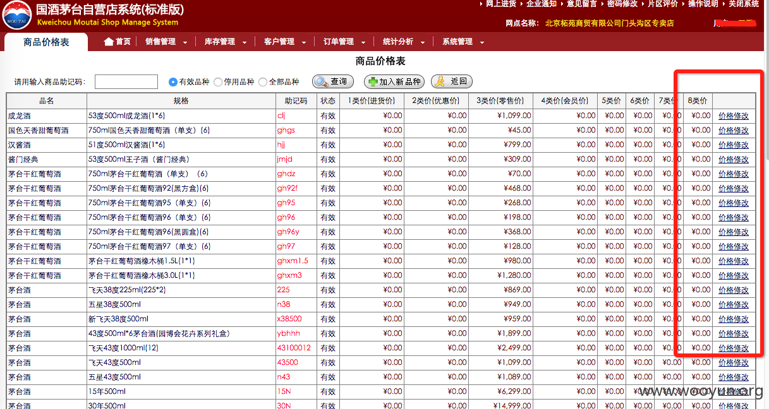769x409 pixels.
Task: Open the 企业通知 top link
Action: click(x=542, y=4)
